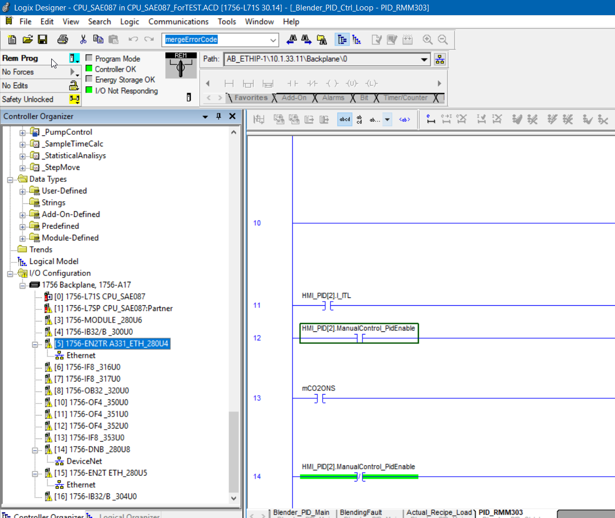Open the Rem Prog controller mode dropdown
The width and height of the screenshot is (615, 518).
(x=74, y=59)
